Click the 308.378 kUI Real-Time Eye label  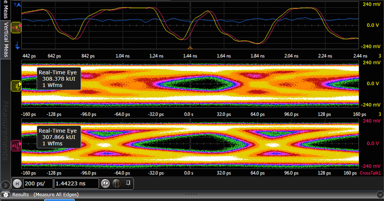(x=59, y=79)
